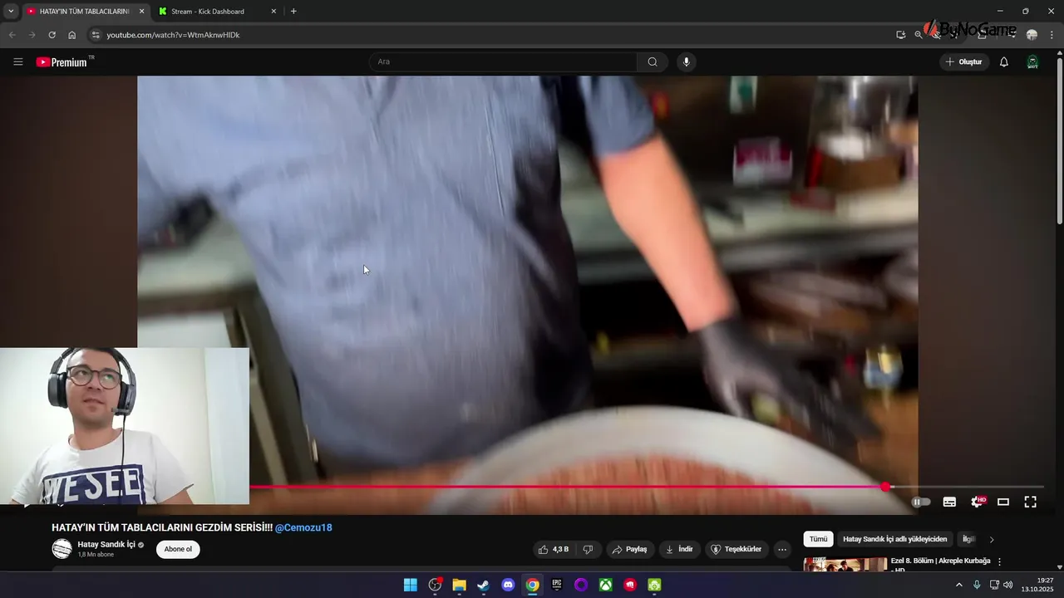This screenshot has height=598, width=1064.
Task: Click the red video progress bar
Action: click(565, 487)
